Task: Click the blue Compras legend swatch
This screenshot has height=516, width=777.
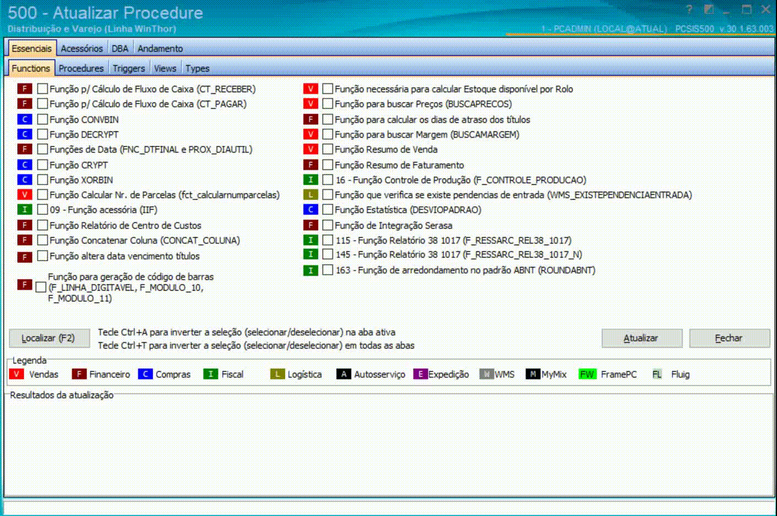Action: tap(145, 374)
